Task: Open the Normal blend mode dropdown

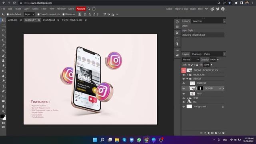Action: point(191,60)
